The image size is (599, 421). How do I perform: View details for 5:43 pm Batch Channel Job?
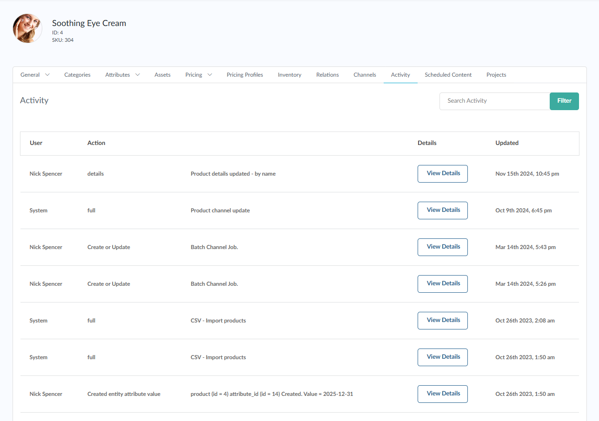[x=443, y=247]
